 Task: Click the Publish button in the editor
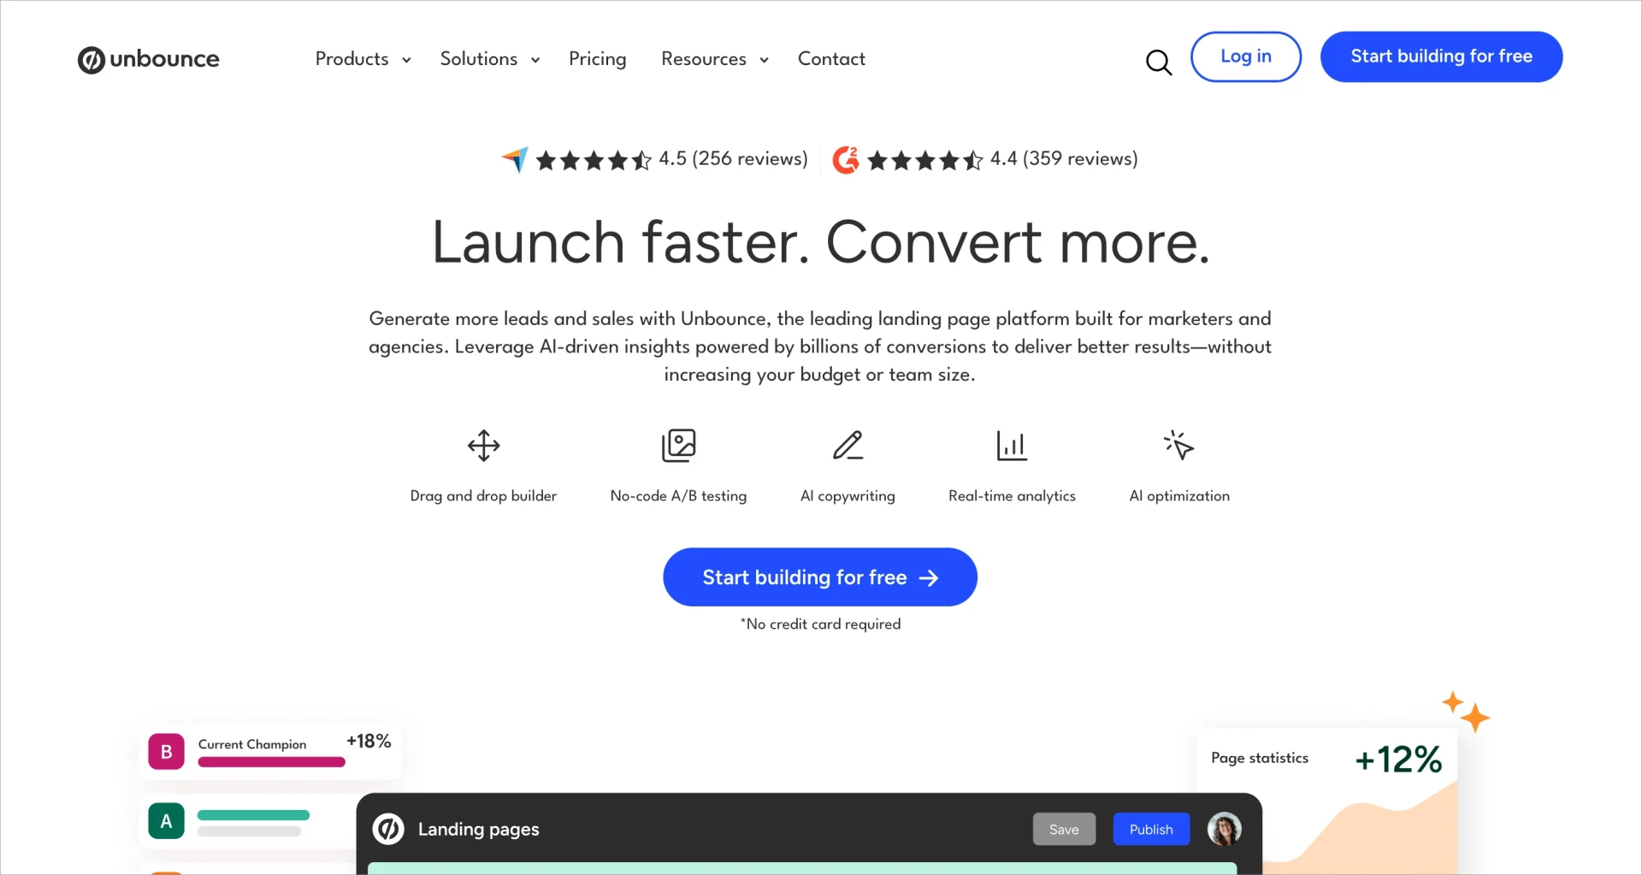click(1150, 829)
